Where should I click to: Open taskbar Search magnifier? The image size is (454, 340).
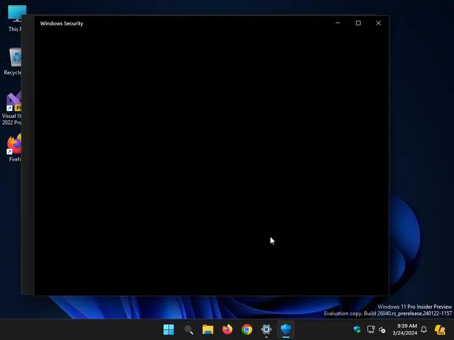(188, 329)
